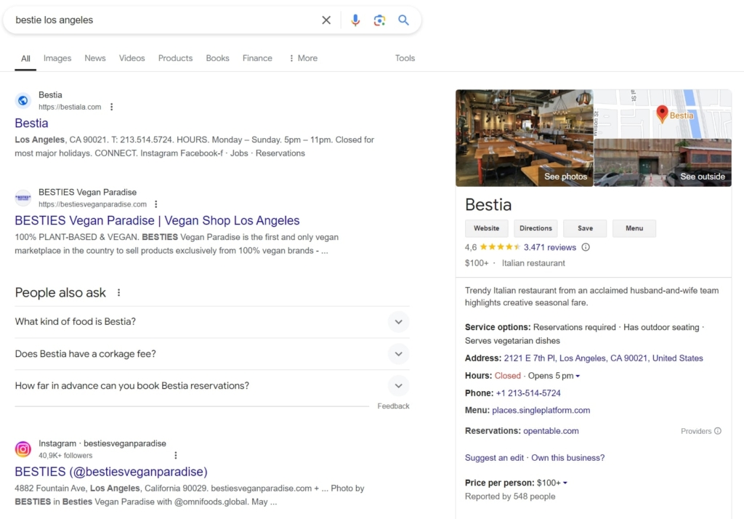This screenshot has height=519, width=744.
Task: Start a voice search with the microphone icon
Action: pyautogui.click(x=355, y=20)
